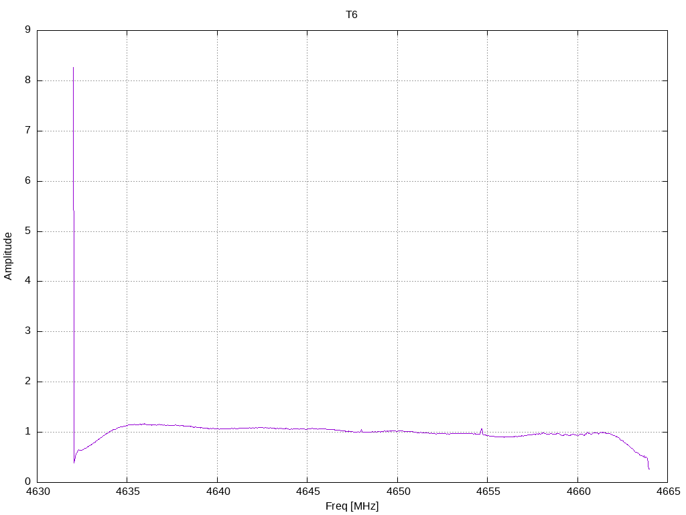
Task: Click the y-axis tick label 8
Action: tap(28, 80)
